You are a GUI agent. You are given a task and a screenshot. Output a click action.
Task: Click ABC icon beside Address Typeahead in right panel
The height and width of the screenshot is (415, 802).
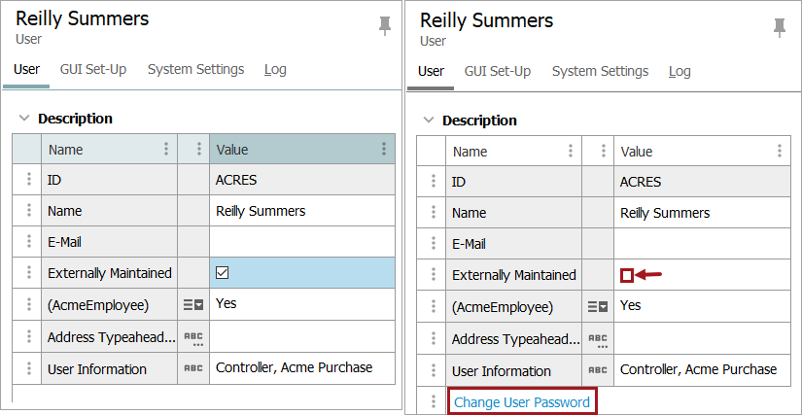[597, 340]
